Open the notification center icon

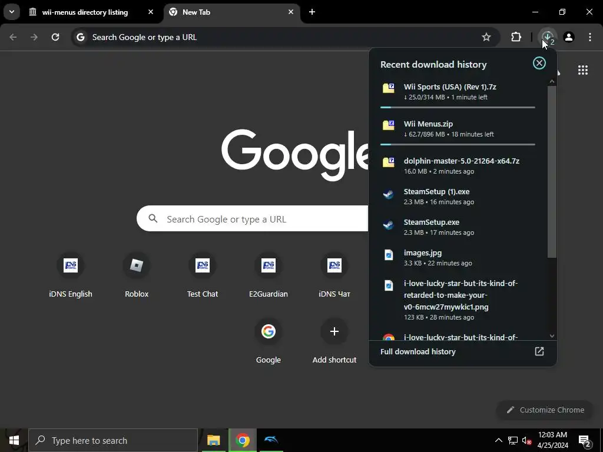[585, 440]
